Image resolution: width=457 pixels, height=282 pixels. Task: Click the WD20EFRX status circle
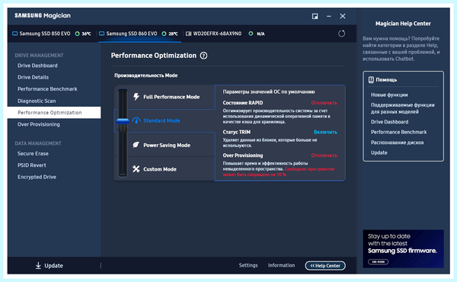click(x=251, y=34)
